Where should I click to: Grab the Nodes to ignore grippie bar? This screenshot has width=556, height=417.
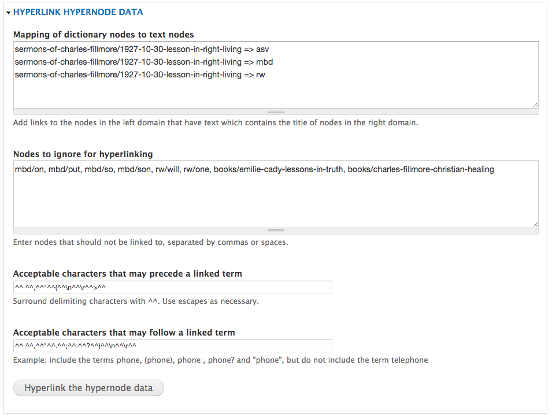276,231
